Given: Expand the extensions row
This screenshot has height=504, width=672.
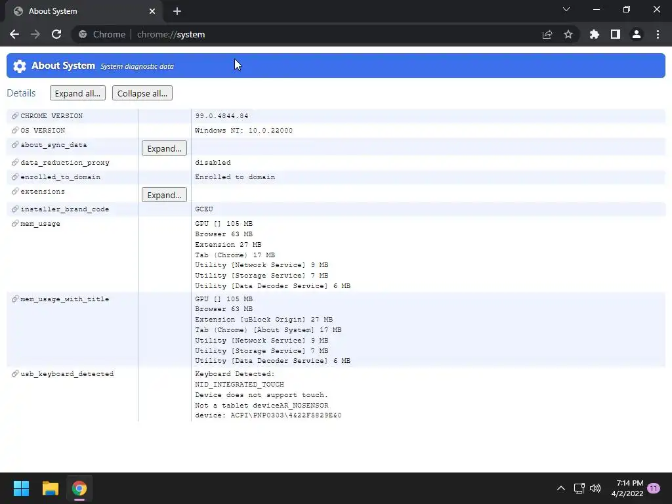Looking at the screenshot, I should pos(164,195).
